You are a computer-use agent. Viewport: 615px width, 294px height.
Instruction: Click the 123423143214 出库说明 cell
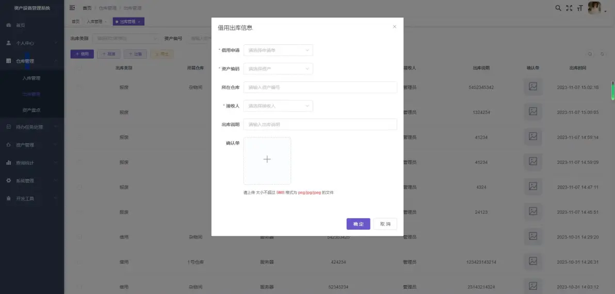click(481, 262)
